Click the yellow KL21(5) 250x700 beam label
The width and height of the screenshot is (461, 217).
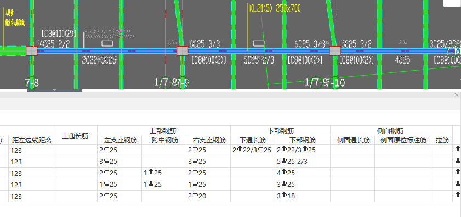click(x=275, y=8)
